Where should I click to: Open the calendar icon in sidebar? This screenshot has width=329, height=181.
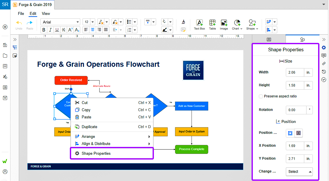pos(5,87)
